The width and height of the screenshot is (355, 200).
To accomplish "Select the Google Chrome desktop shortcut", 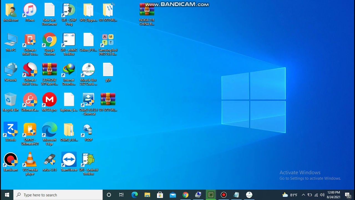I will tap(49, 44).
